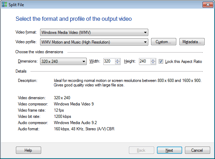Expand the Video profile dropdown

[94, 42]
